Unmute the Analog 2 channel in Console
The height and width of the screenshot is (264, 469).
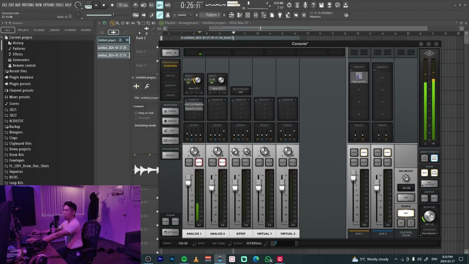pos(222,162)
